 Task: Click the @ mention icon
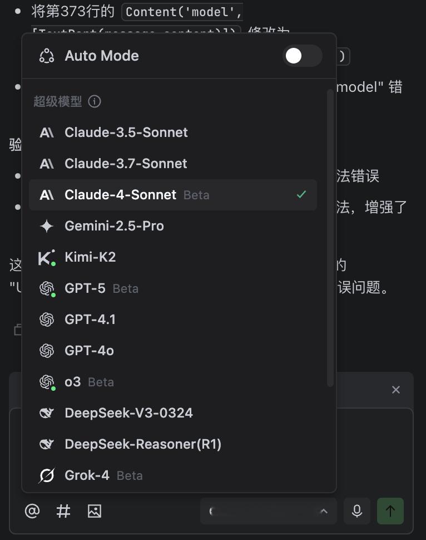coord(32,511)
